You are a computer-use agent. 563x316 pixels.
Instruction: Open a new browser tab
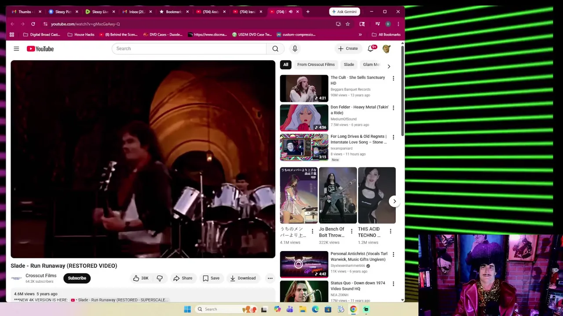tap(308, 11)
